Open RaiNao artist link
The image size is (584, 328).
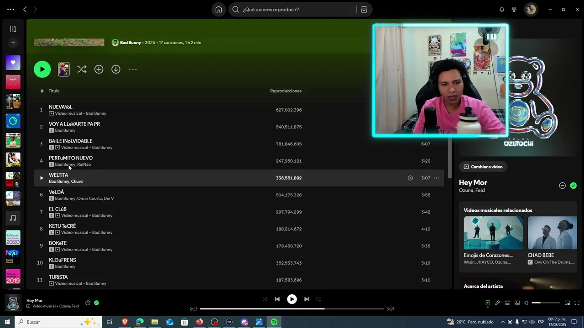click(x=84, y=164)
